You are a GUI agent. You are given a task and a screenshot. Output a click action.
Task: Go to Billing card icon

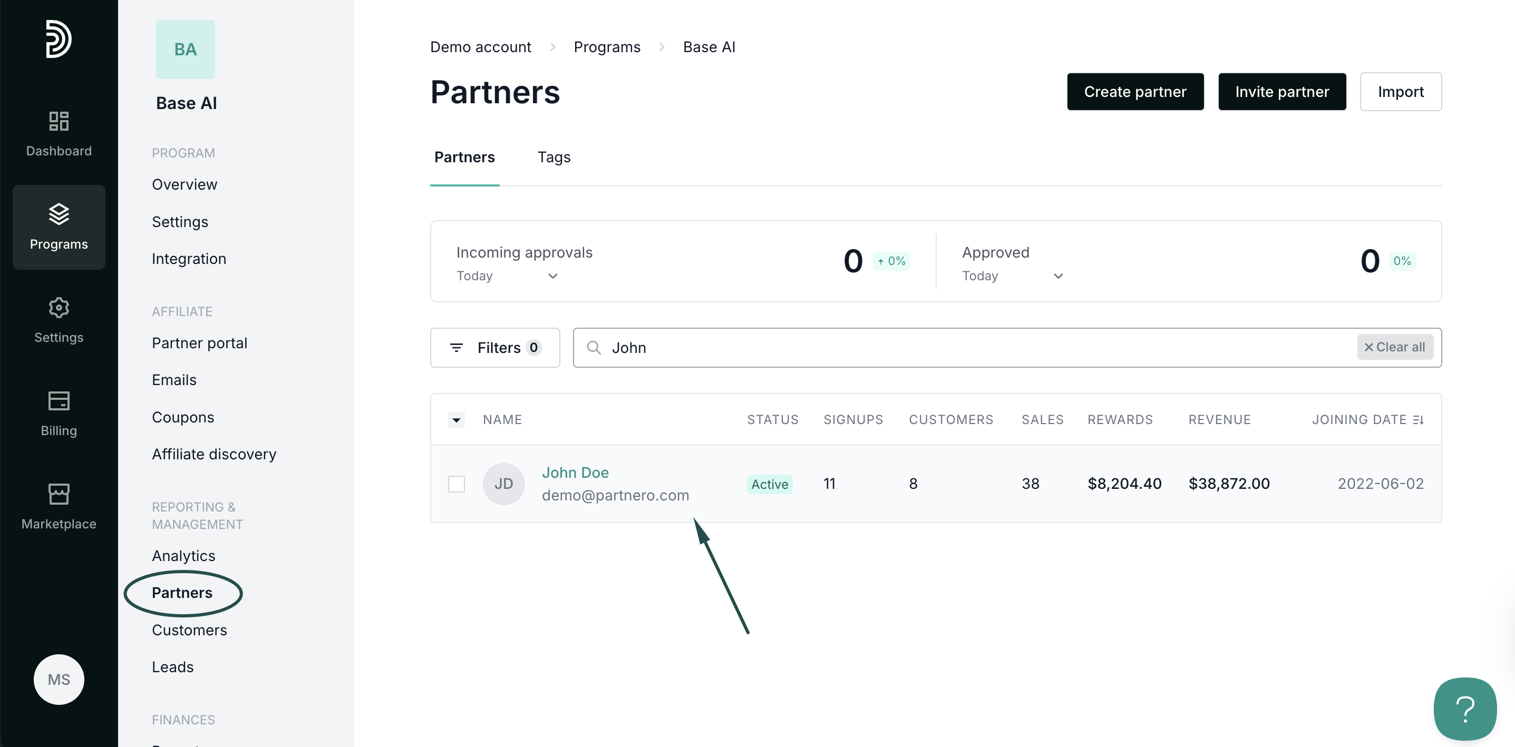point(58,401)
